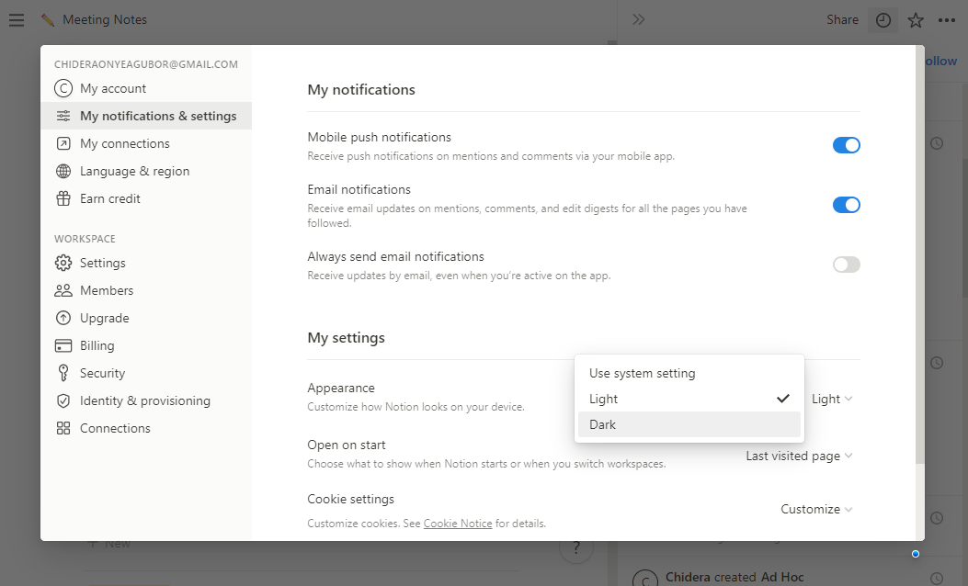Click the help question mark button
Viewport: 968px width, 586px height.
[576, 547]
